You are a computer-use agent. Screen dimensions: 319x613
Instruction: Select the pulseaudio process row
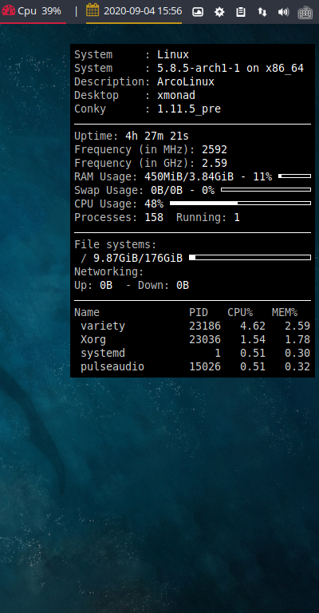pyautogui.click(x=192, y=366)
